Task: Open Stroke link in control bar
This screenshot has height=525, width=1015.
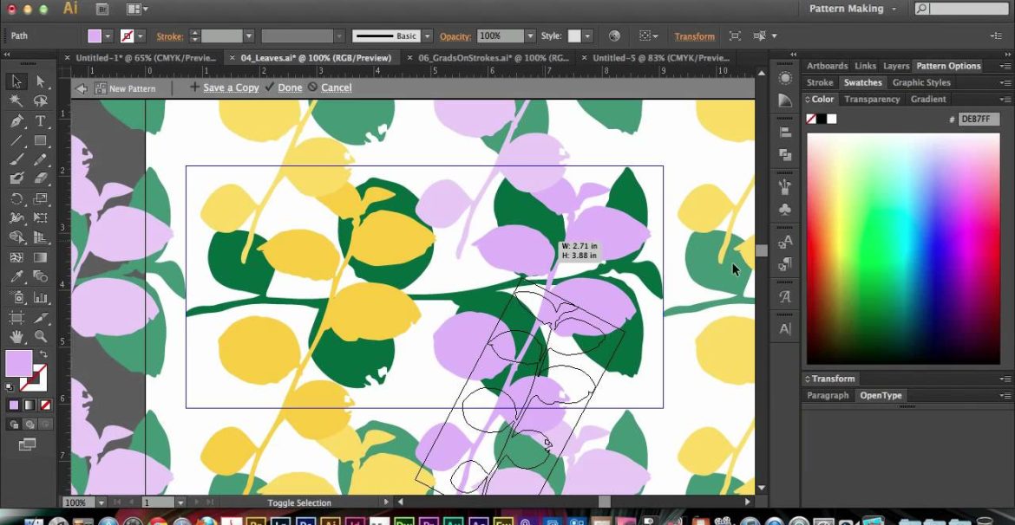Action: coord(169,36)
